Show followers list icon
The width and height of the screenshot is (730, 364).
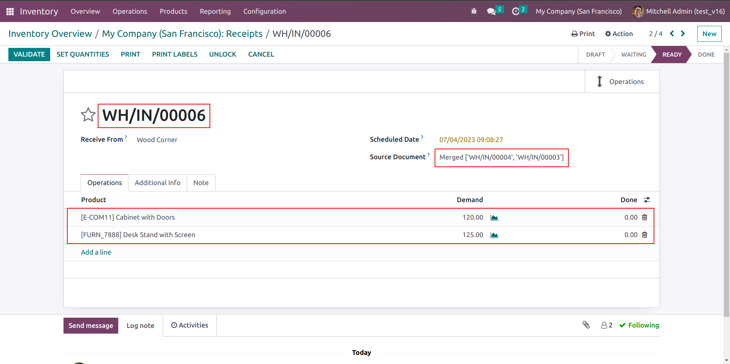(x=607, y=325)
